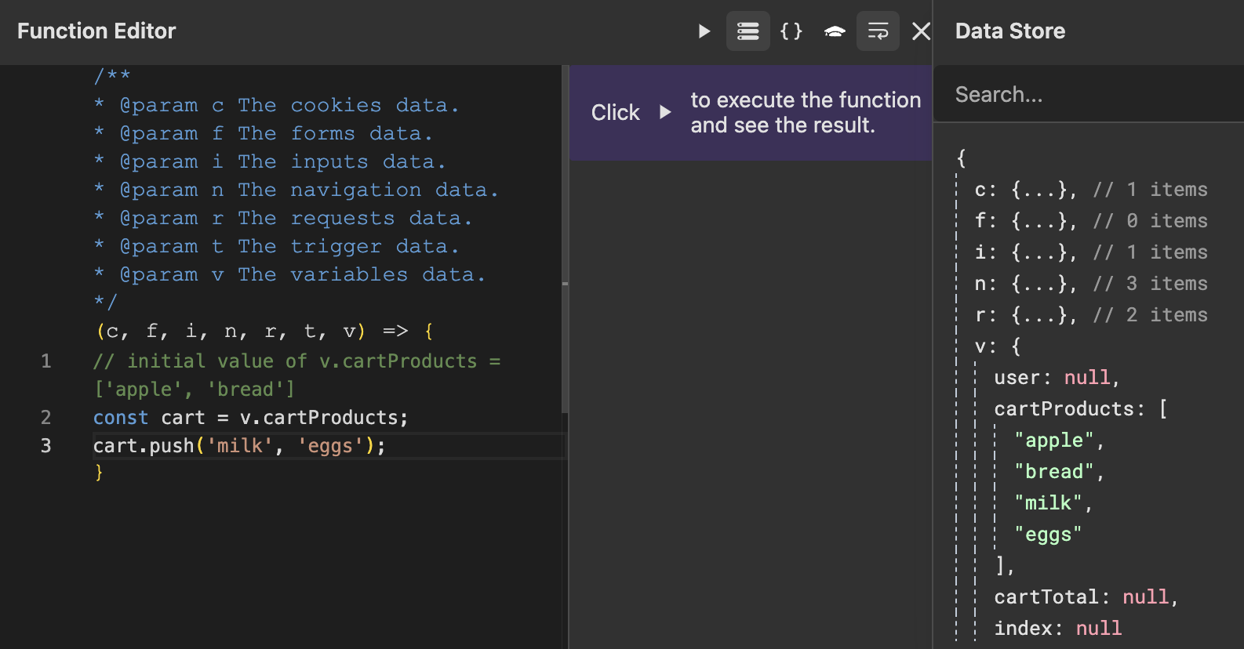The height and width of the screenshot is (649, 1244).
Task: Click the '@param c The cookies data' comment
Action: click(277, 105)
